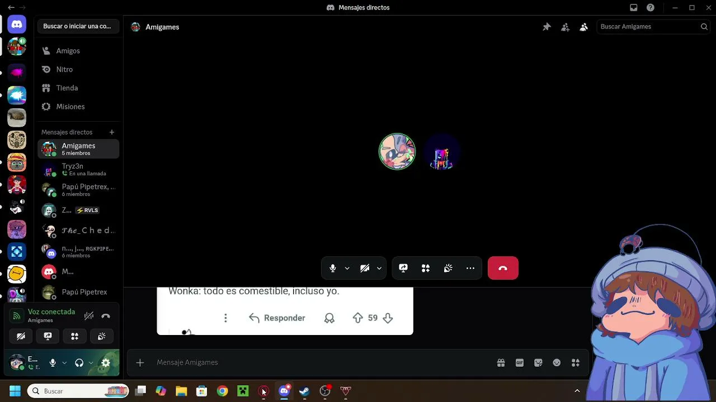
Task: Open File Explorer from the taskbar
Action: (181, 391)
